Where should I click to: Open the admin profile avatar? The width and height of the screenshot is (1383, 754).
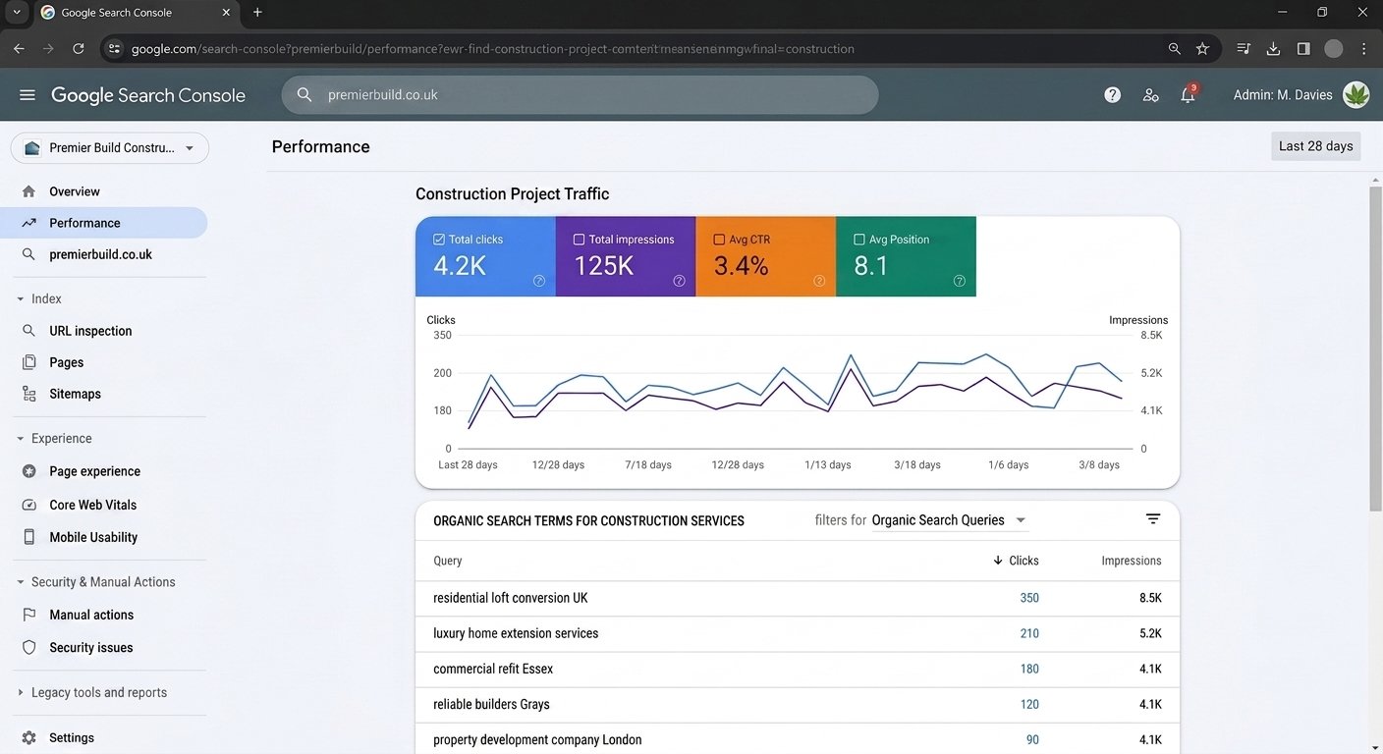tap(1355, 95)
